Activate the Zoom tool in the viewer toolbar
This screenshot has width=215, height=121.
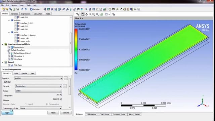(x=90, y=14)
